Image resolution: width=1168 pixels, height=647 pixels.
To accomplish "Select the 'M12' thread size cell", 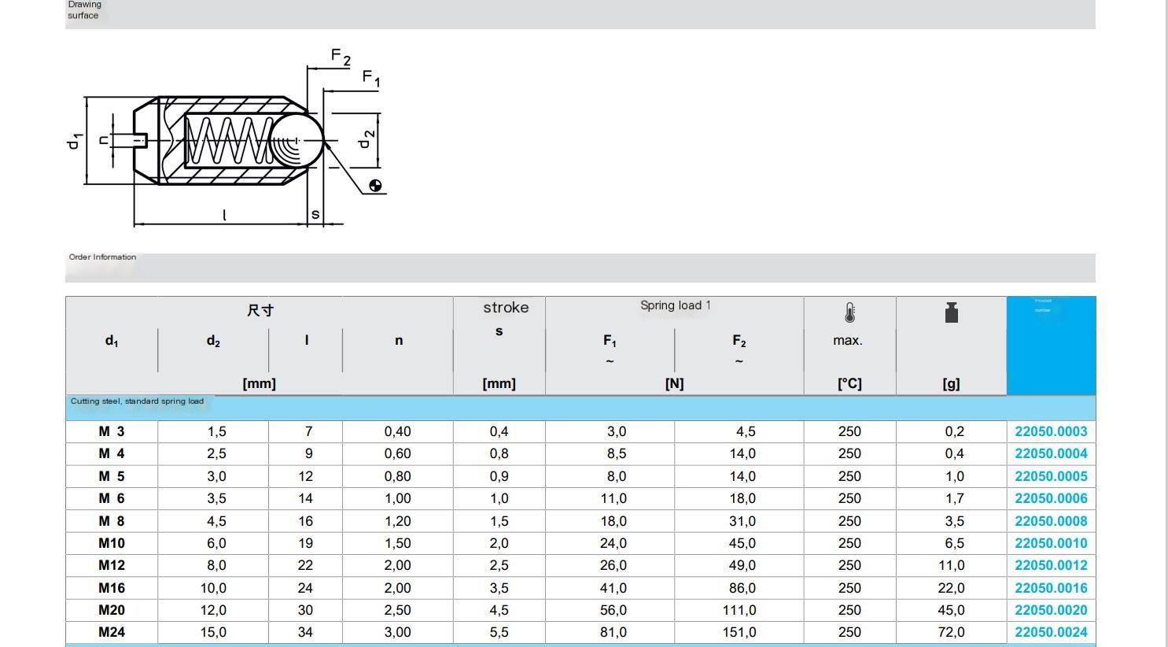I will [x=112, y=565].
